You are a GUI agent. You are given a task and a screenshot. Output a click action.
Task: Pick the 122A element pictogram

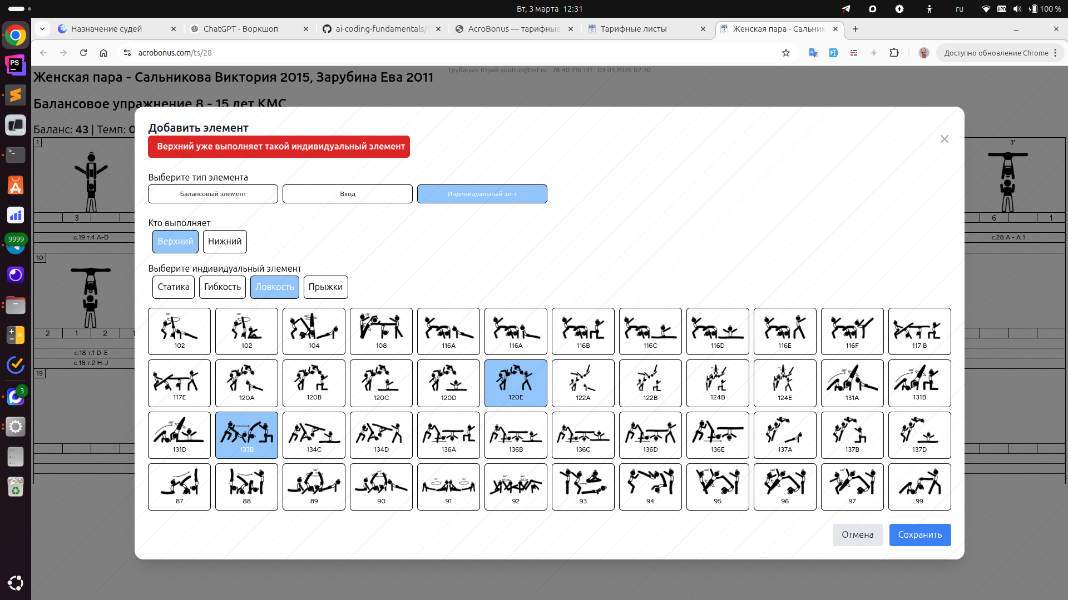tap(583, 383)
